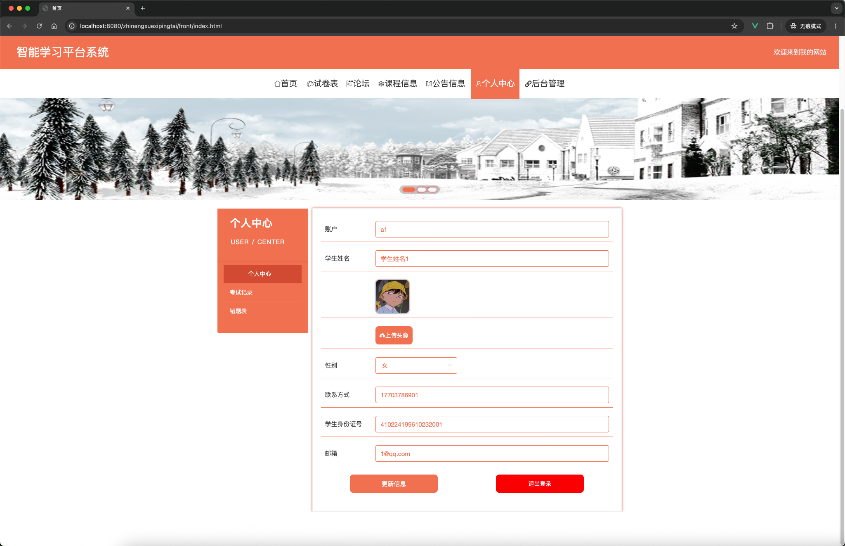Viewport: 845px width, 546px height.
Task: Click the site information icon in address bar
Action: 72,26
